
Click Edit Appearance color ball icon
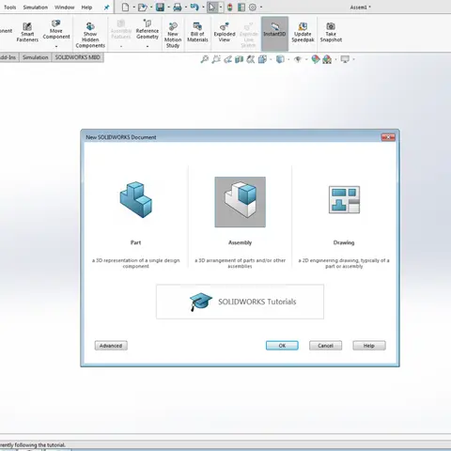click(316, 59)
